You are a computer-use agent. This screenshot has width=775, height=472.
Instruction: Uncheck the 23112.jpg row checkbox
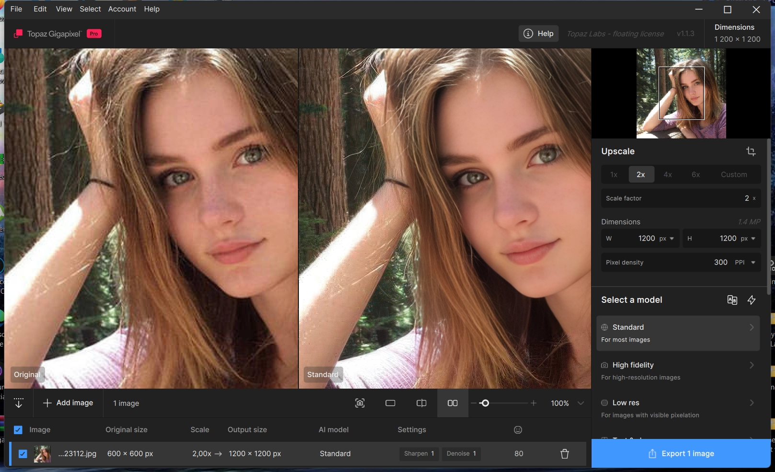pyautogui.click(x=23, y=454)
